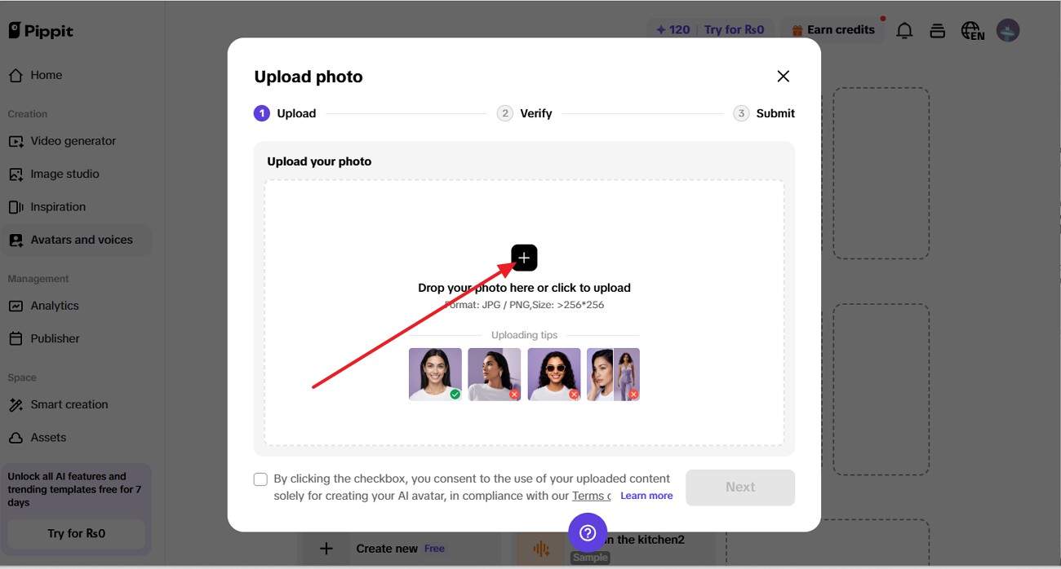This screenshot has height=569, width=1061.
Task: Click Earn credits button
Action: point(833,29)
